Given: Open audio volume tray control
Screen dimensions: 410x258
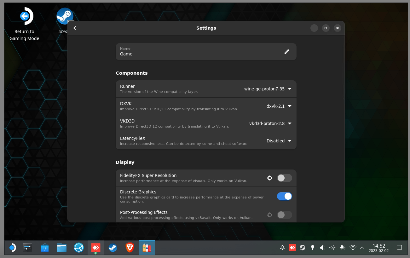Looking at the screenshot, I should click(322, 248).
